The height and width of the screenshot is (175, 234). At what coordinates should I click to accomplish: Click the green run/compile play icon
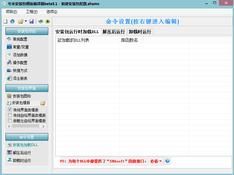click(47, 21)
